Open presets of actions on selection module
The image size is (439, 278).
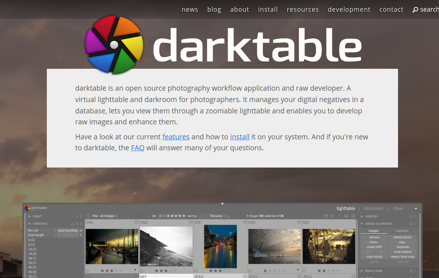point(415,224)
